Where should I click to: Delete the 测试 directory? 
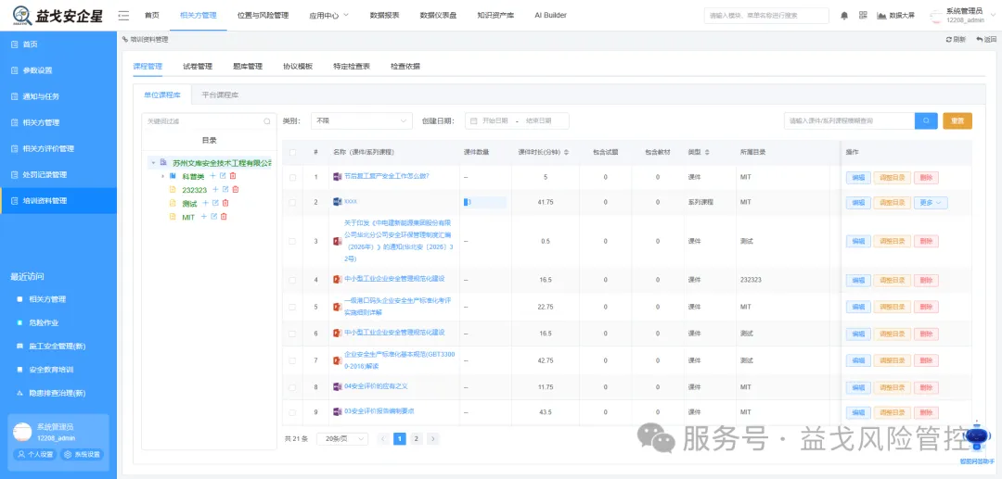tap(225, 203)
